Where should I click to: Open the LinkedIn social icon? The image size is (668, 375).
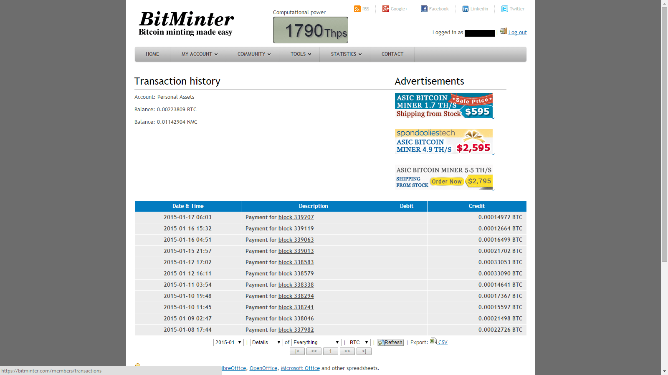466,9
